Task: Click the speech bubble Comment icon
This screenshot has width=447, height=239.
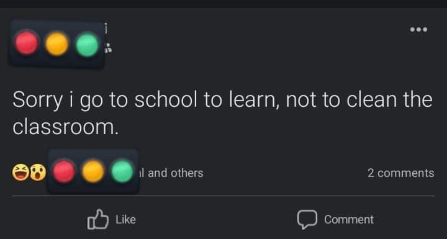Action: pos(307,219)
